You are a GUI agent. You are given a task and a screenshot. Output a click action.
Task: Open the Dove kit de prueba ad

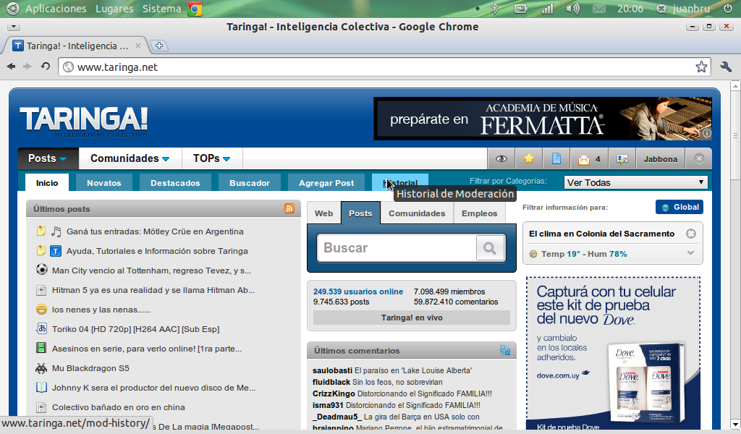613,353
